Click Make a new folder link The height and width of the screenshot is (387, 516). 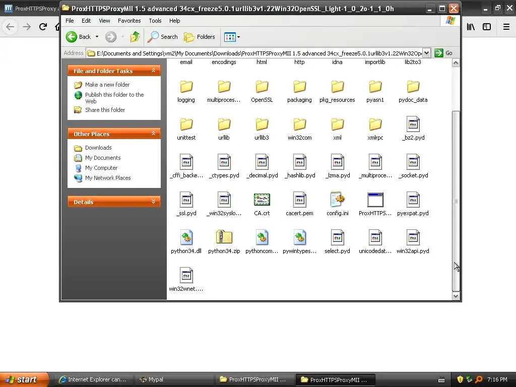pyautogui.click(x=107, y=85)
